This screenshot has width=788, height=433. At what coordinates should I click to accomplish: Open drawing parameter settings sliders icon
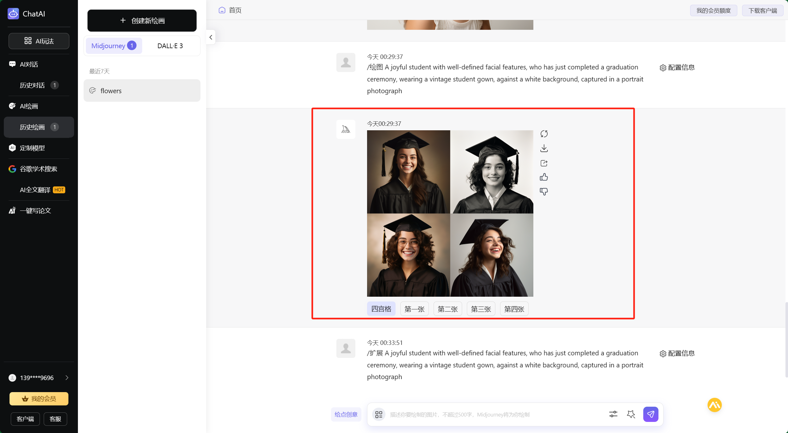tap(613, 414)
